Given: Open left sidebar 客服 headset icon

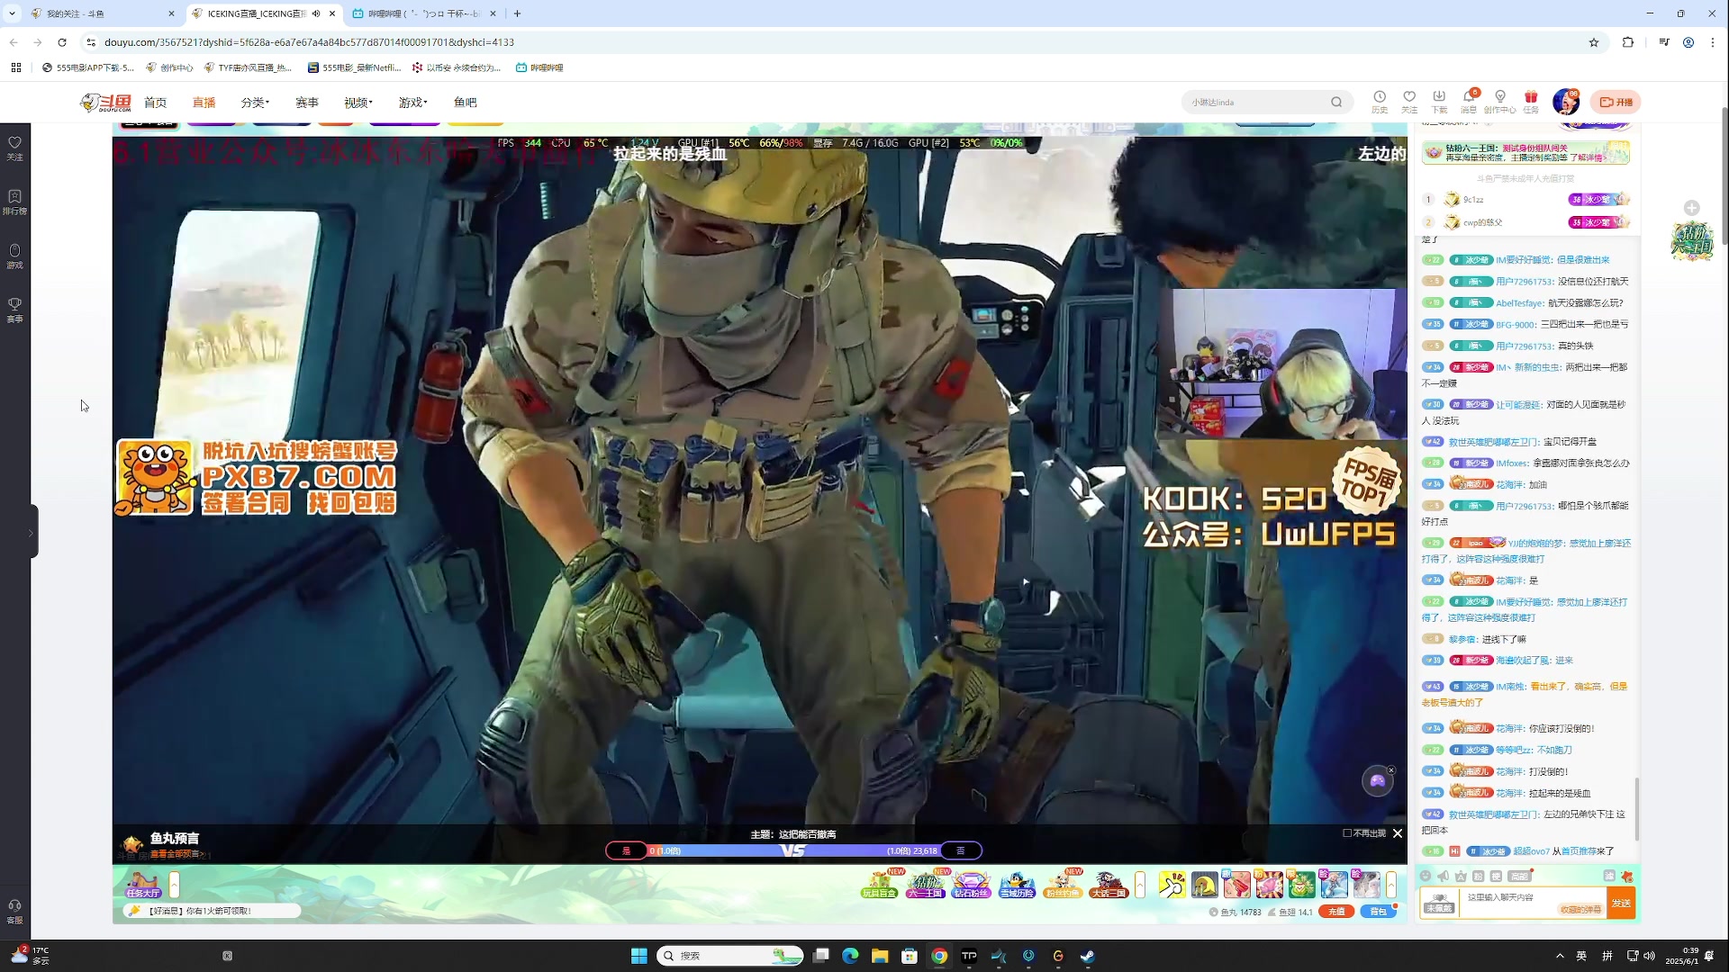Looking at the screenshot, I should pos(14,911).
